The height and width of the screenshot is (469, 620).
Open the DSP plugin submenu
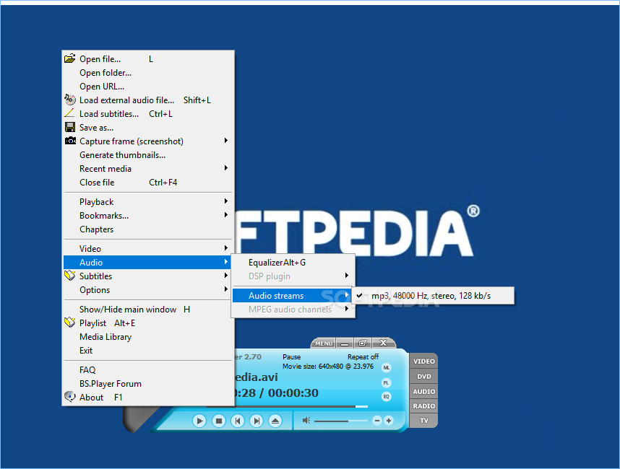[x=293, y=276]
